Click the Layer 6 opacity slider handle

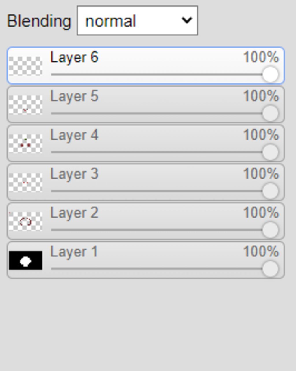tap(270, 74)
